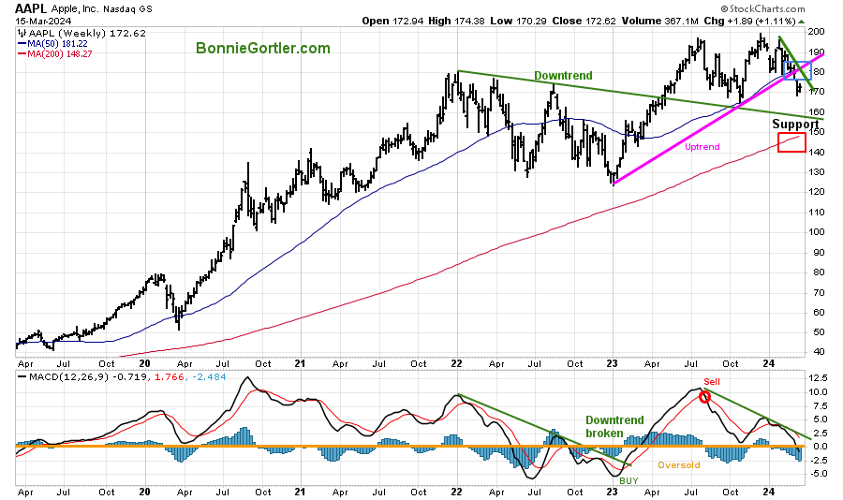Screen dimensions: 843x500
Task: Click the green up-arrow change indicator
Action: (x=801, y=22)
